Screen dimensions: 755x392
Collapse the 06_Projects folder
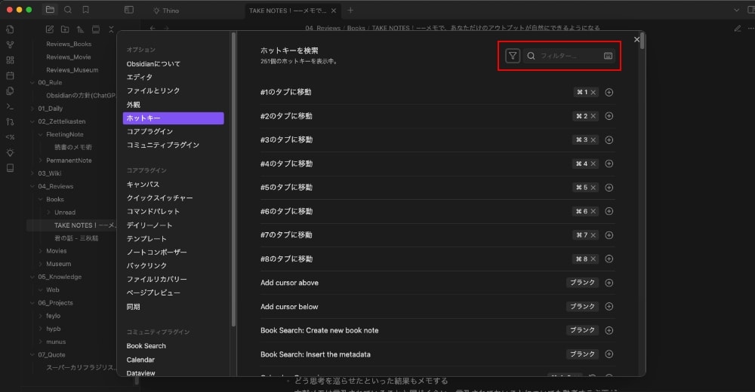tap(32, 303)
